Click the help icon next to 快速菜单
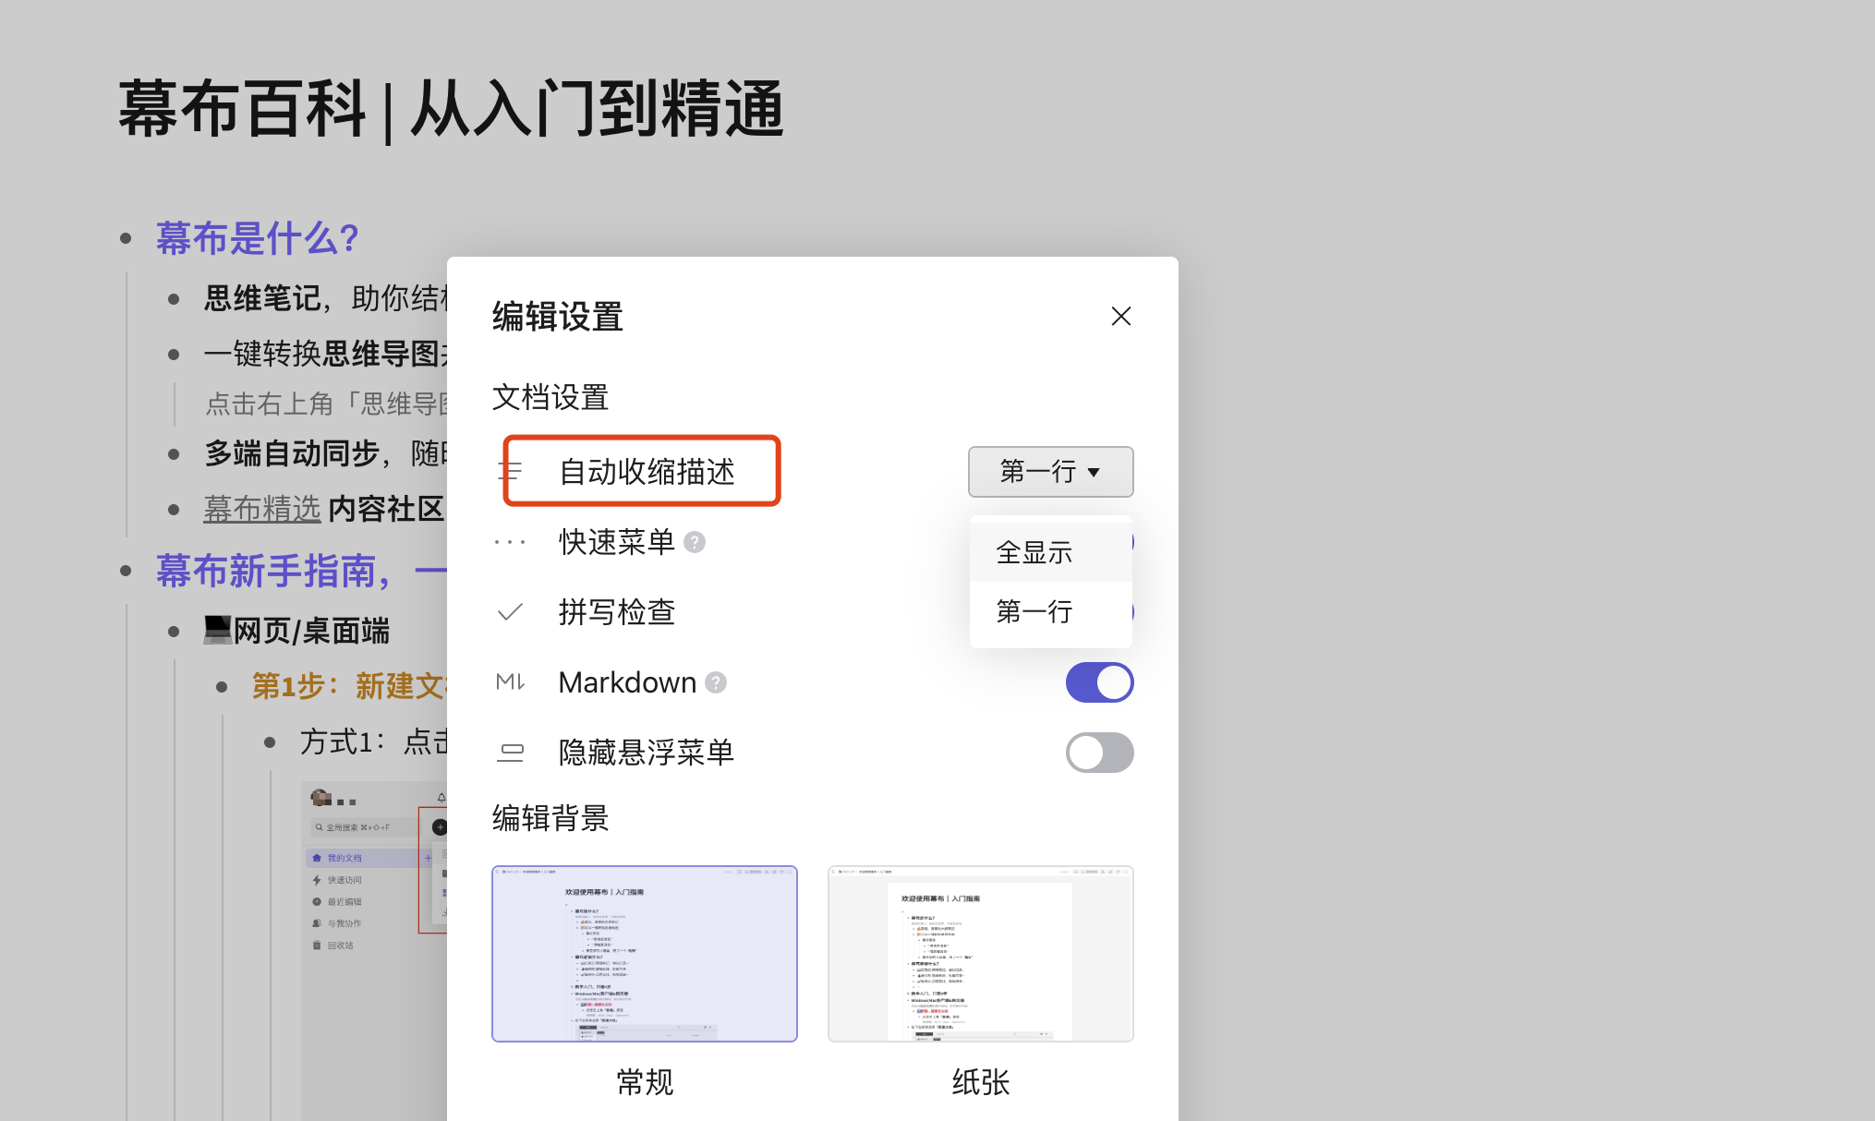 [695, 542]
